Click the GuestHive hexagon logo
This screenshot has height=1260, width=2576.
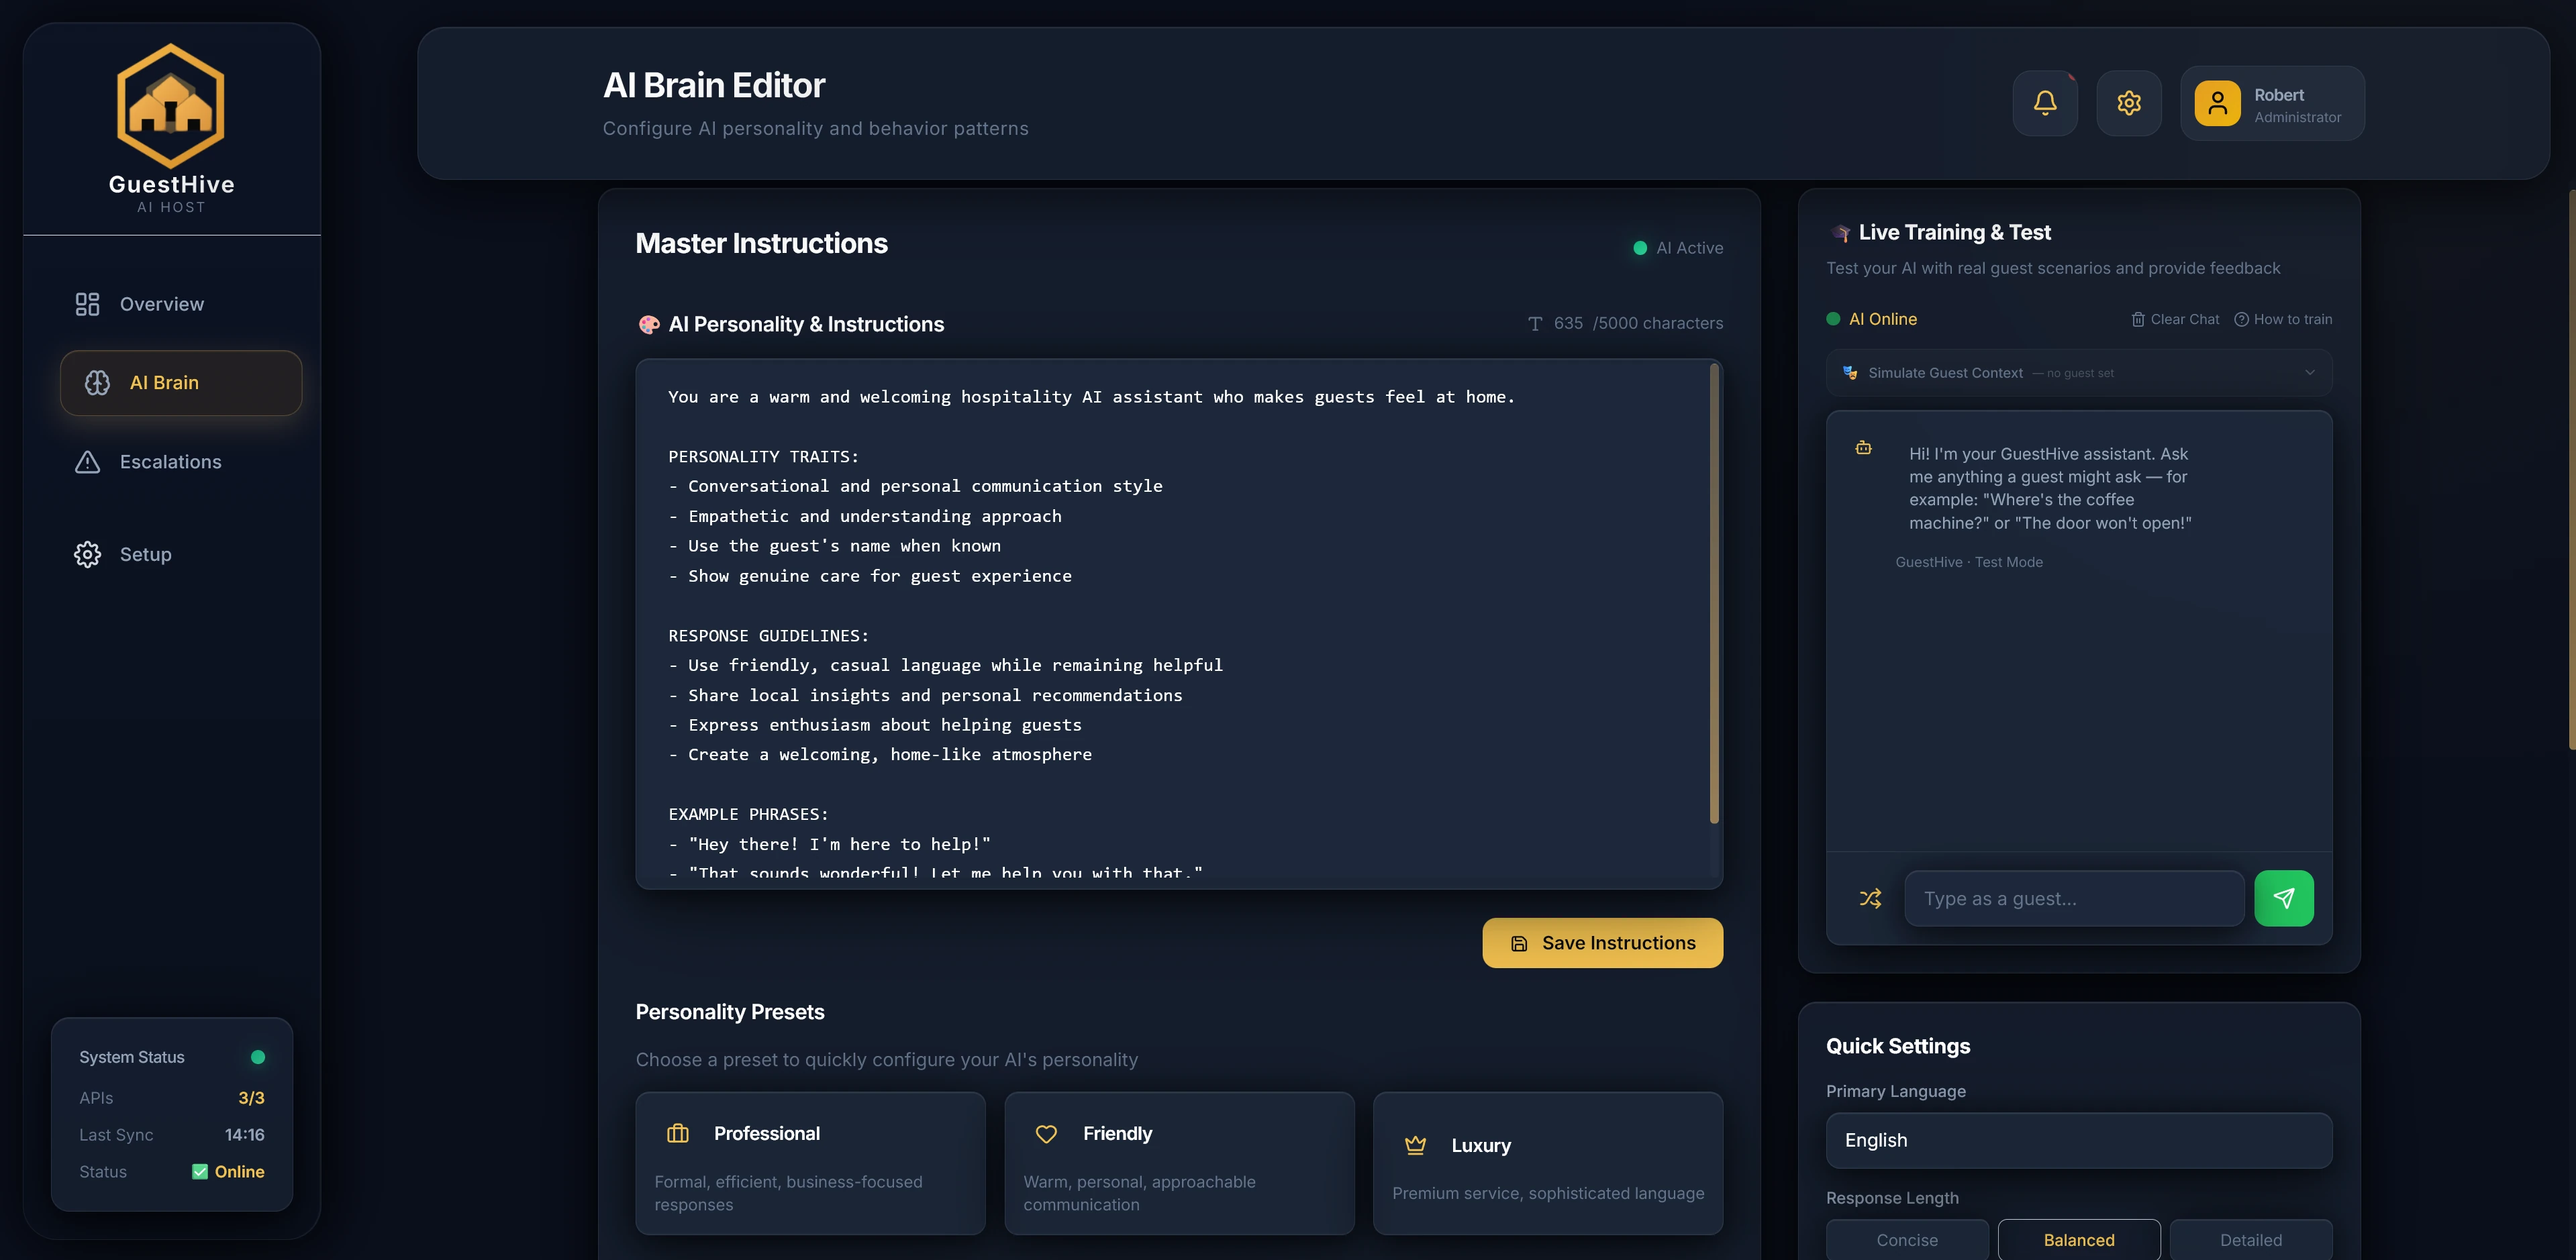pos(171,106)
